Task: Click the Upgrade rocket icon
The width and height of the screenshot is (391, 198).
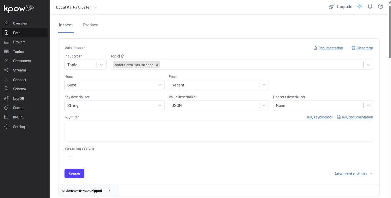Action: coord(331,7)
